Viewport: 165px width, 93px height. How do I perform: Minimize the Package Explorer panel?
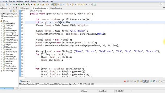[13, 8]
